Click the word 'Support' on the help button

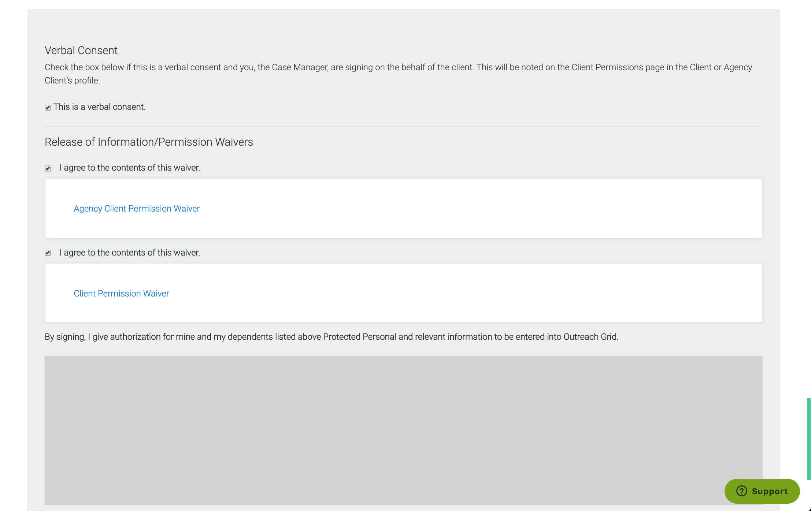769,491
